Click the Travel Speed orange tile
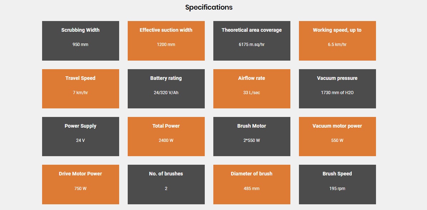 80,89
